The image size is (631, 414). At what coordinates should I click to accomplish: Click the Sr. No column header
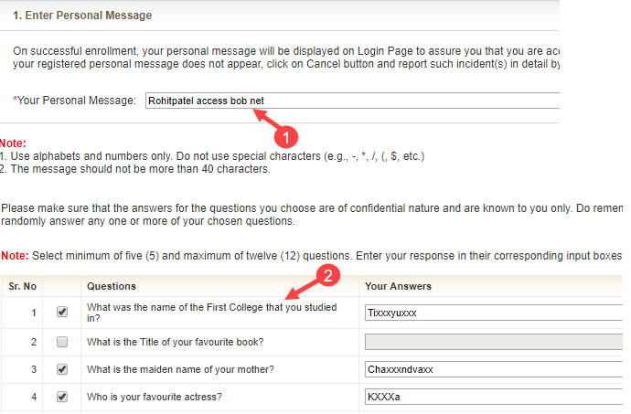pyautogui.click(x=23, y=286)
